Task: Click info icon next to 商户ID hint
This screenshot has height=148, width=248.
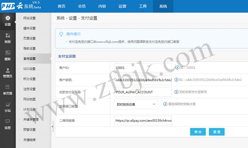Action: coord(177,68)
